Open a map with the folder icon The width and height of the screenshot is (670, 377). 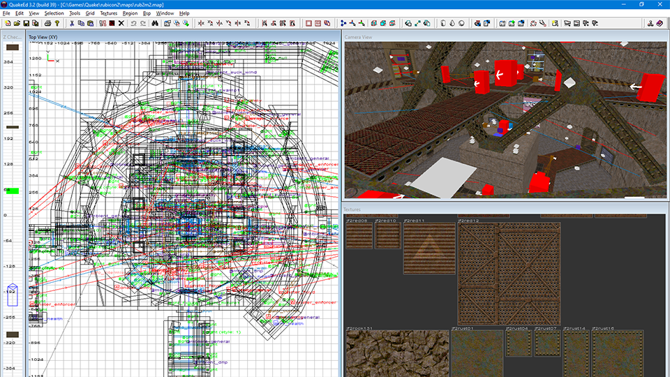coord(17,23)
